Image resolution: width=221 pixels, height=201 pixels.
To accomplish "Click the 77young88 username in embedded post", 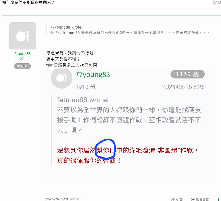I will coord(93,74).
